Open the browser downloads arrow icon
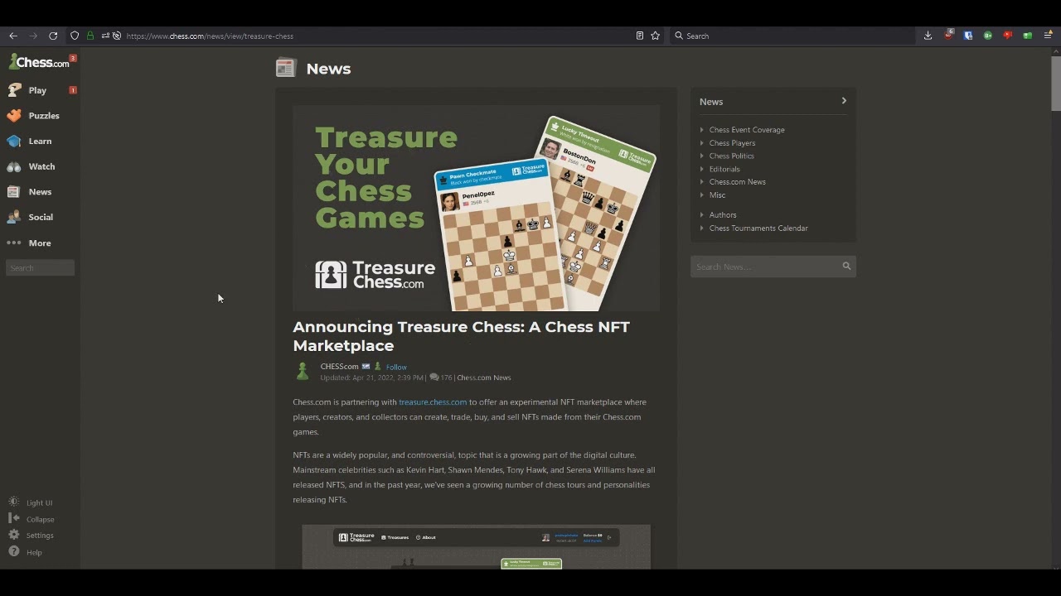 (928, 36)
